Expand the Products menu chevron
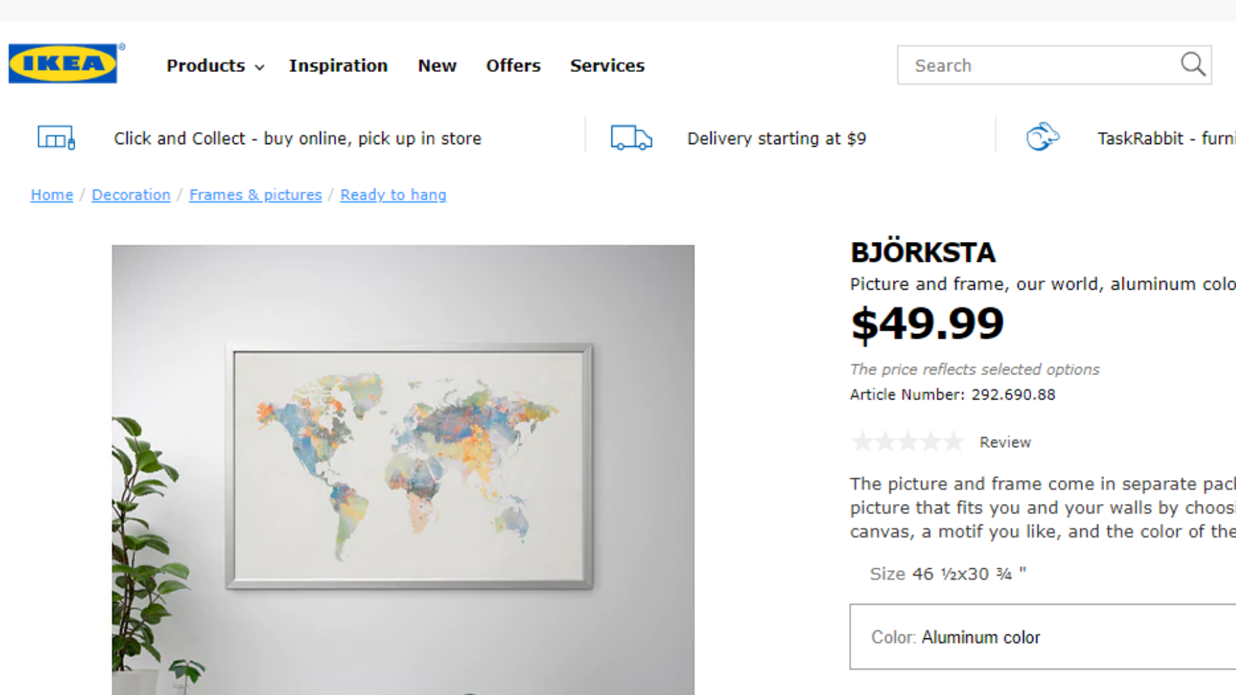 tap(259, 67)
